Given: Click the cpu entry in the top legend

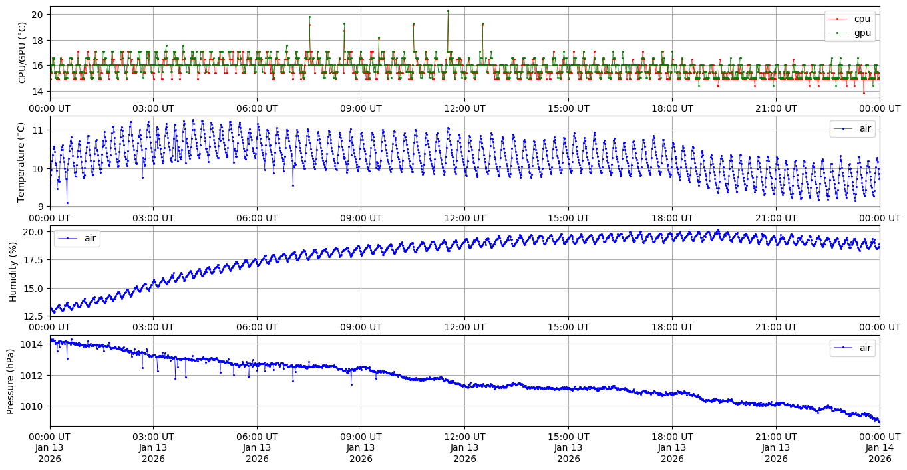Looking at the screenshot, I should point(862,19).
